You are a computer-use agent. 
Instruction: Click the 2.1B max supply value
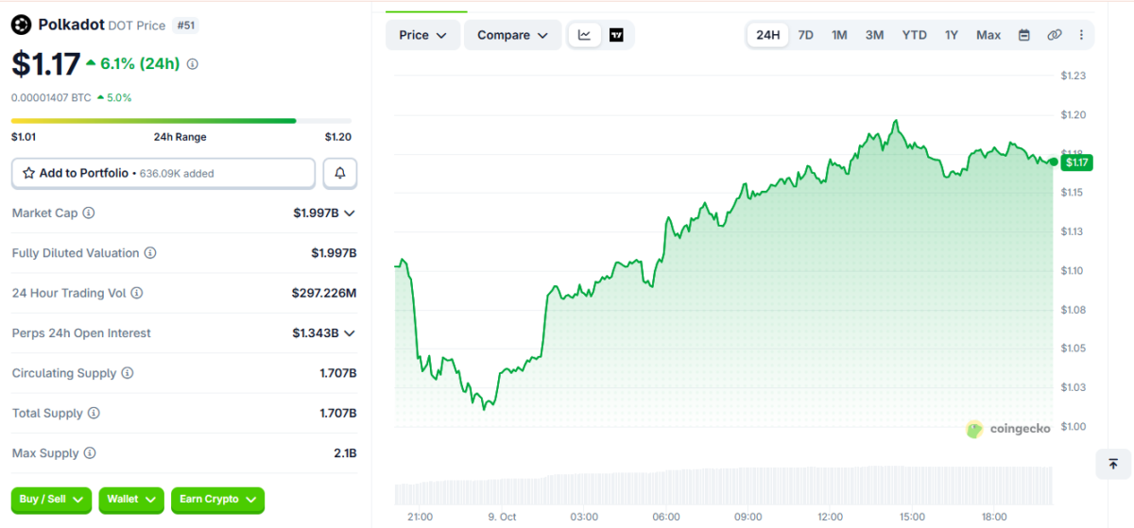click(345, 453)
